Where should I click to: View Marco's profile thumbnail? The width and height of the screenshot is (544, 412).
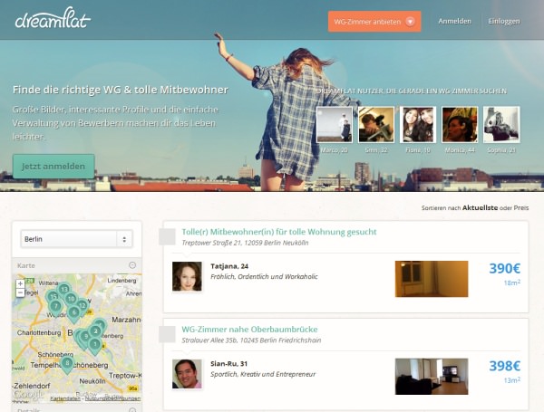click(335, 125)
